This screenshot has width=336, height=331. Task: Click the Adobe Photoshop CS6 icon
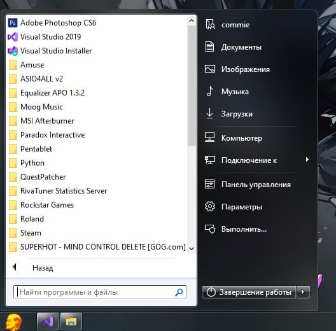(x=13, y=23)
